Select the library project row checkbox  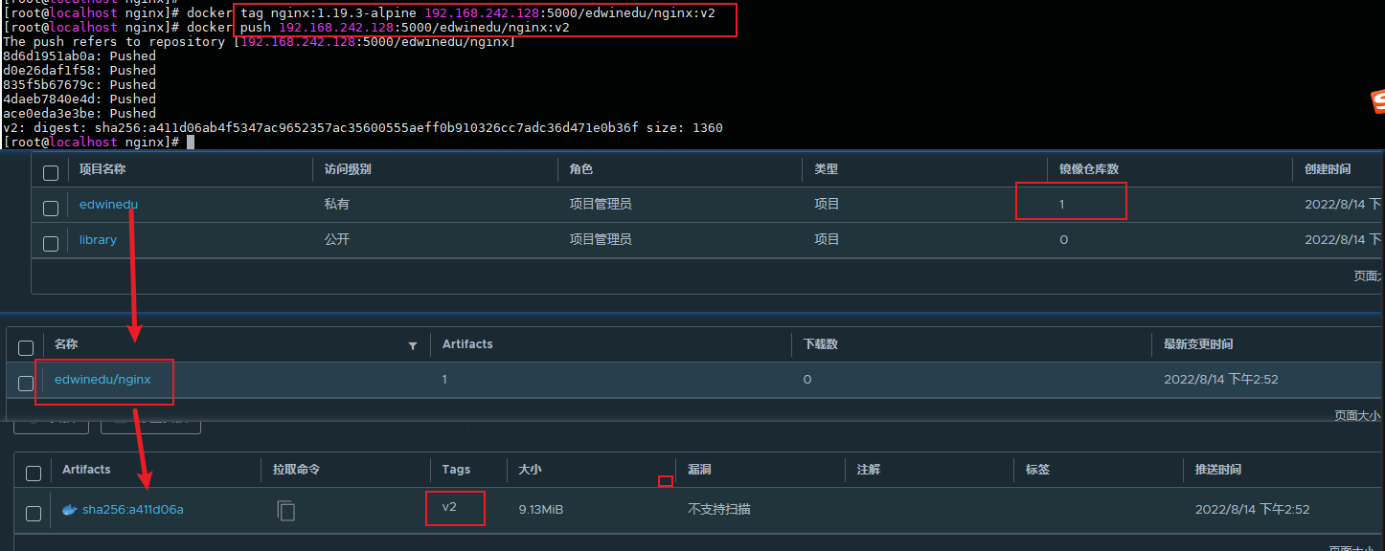click(x=51, y=244)
